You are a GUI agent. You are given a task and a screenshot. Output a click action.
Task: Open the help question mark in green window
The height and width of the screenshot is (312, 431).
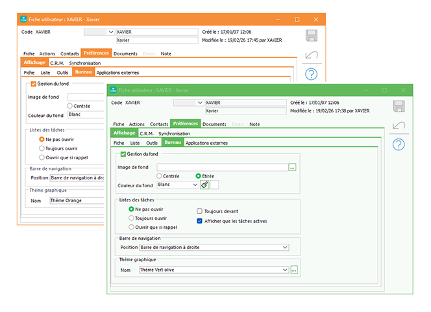(x=399, y=144)
